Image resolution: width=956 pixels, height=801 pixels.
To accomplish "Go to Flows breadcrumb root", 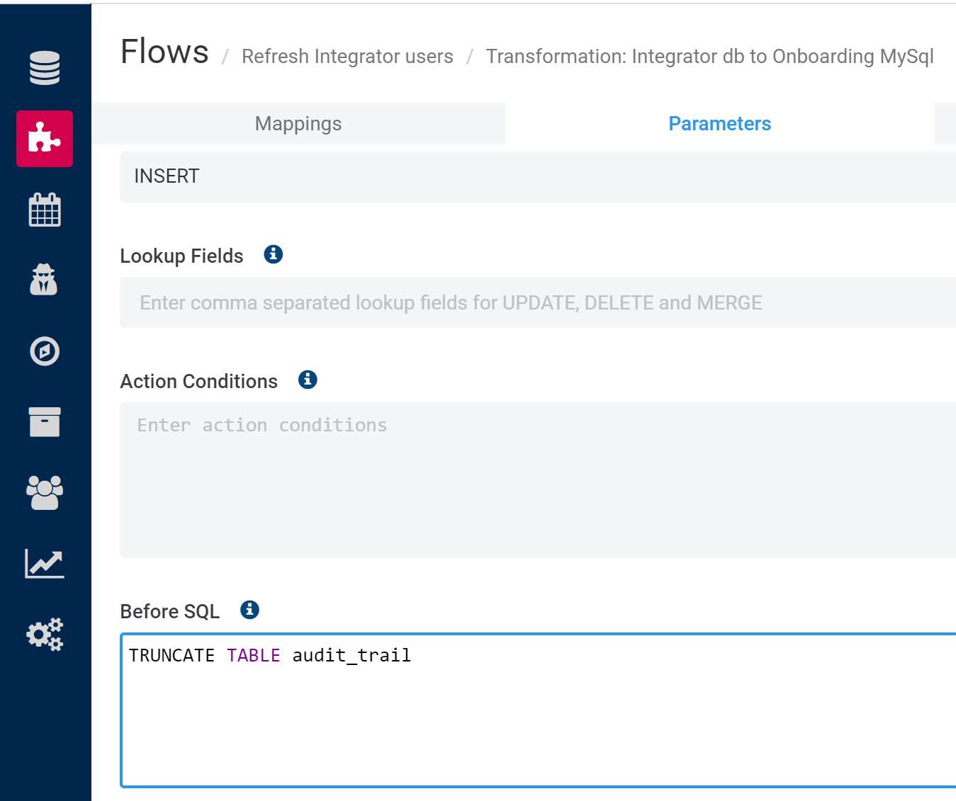I will (164, 52).
